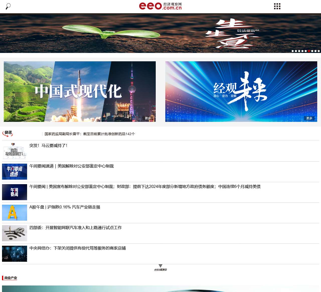Open the 国家药监局 news flash ticker headline
This screenshot has width=321, height=292.
click(90, 134)
